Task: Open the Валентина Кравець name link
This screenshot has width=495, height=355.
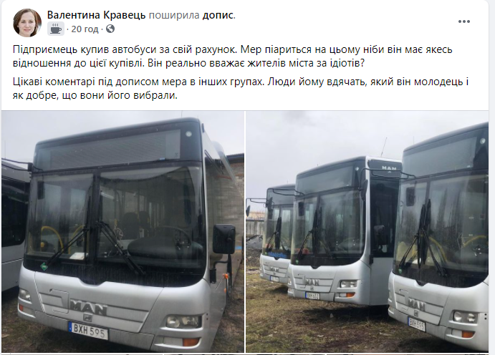Action: click(96, 15)
